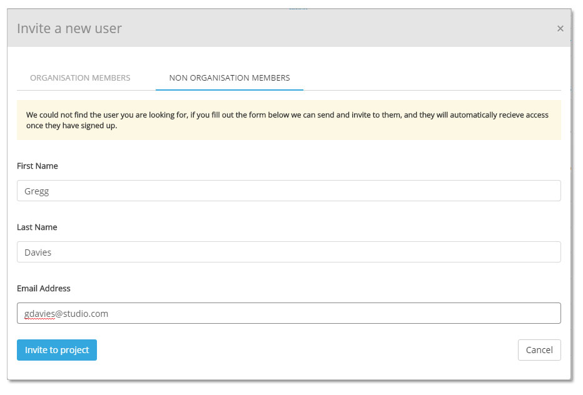Image resolution: width=583 pixels, height=395 pixels.
Task: Place cursor on the name Gregg
Action: click(x=36, y=191)
